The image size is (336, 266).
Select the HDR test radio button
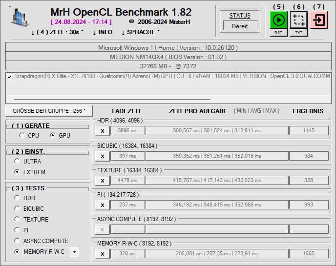[17, 198]
